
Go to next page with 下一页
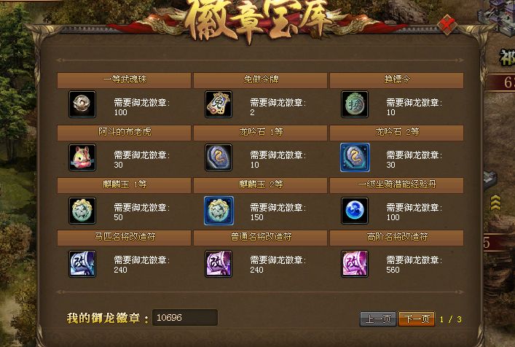417,319
